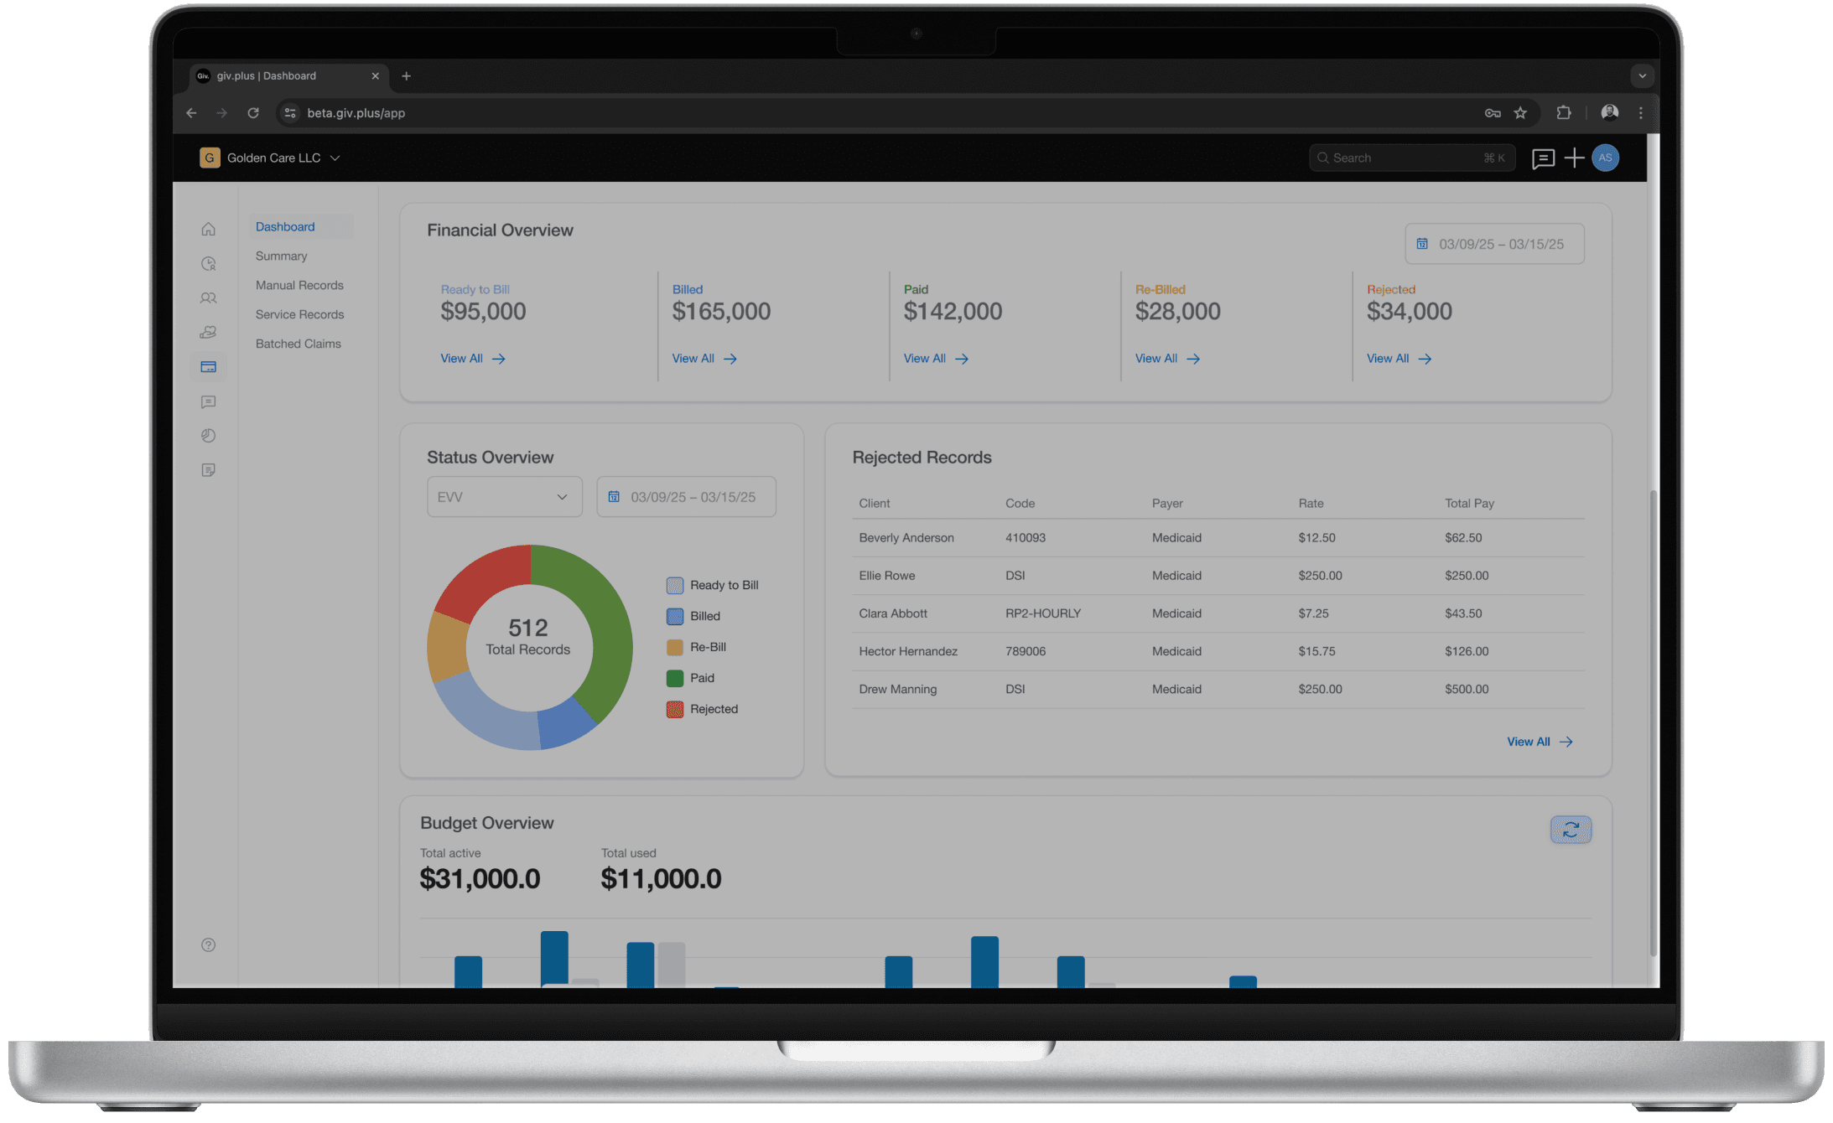Screen dimensions: 1833x1123
Task: Open the two-people clients sidebar icon
Action: (x=208, y=298)
